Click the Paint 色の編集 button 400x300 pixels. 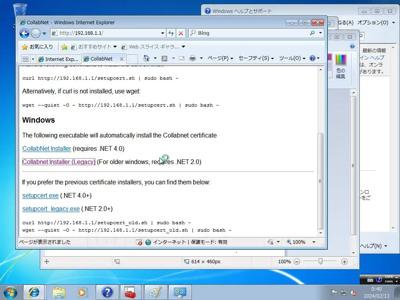tap(341, 66)
